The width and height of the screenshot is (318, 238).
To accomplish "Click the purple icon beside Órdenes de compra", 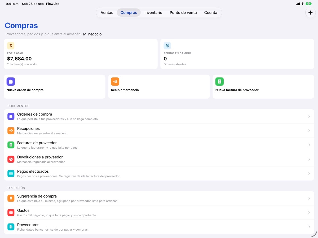I will (11, 116).
